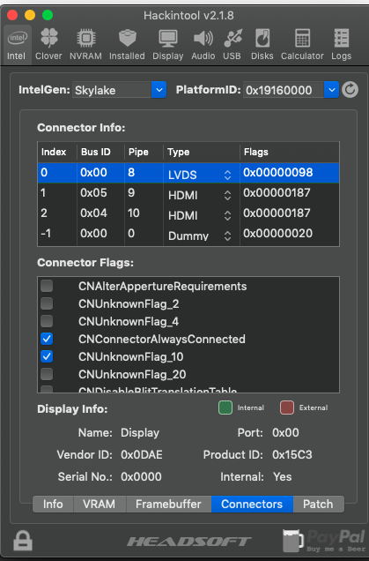The width and height of the screenshot is (369, 561).
Task: Select the Connectors tab
Action: tap(252, 505)
